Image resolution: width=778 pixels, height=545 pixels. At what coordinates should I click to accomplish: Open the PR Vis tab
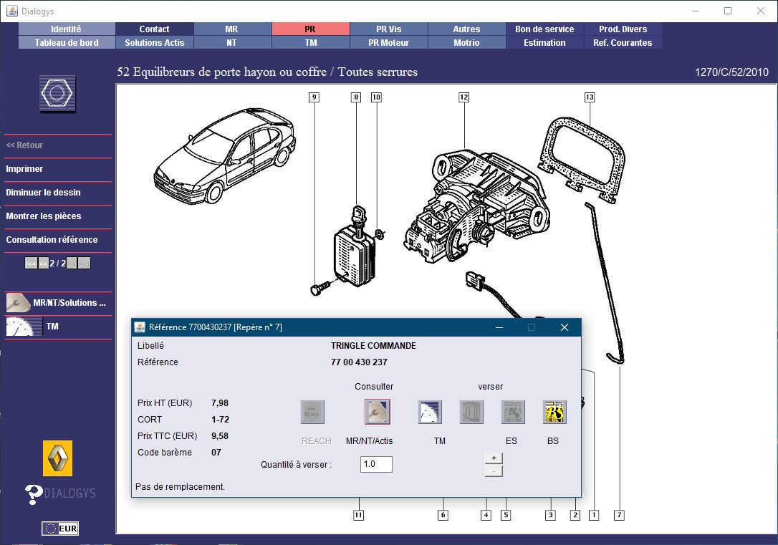click(x=388, y=29)
